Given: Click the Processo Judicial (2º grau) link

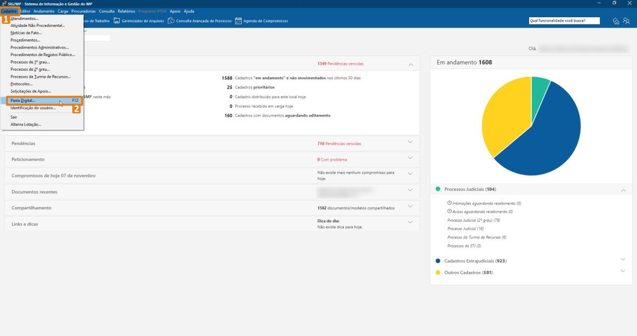Looking at the screenshot, I should [474, 220].
